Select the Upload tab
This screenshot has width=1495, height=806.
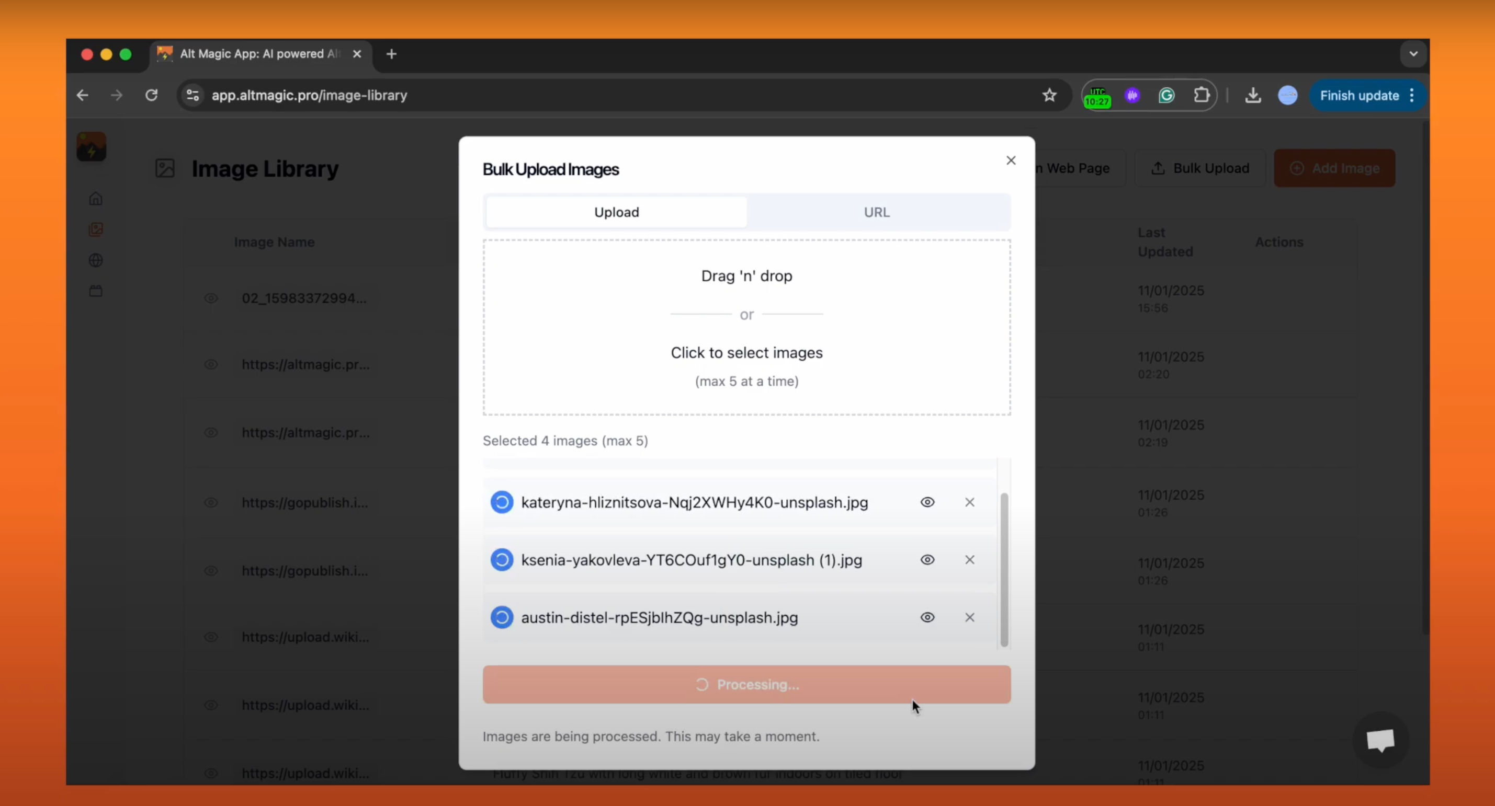[x=616, y=212]
